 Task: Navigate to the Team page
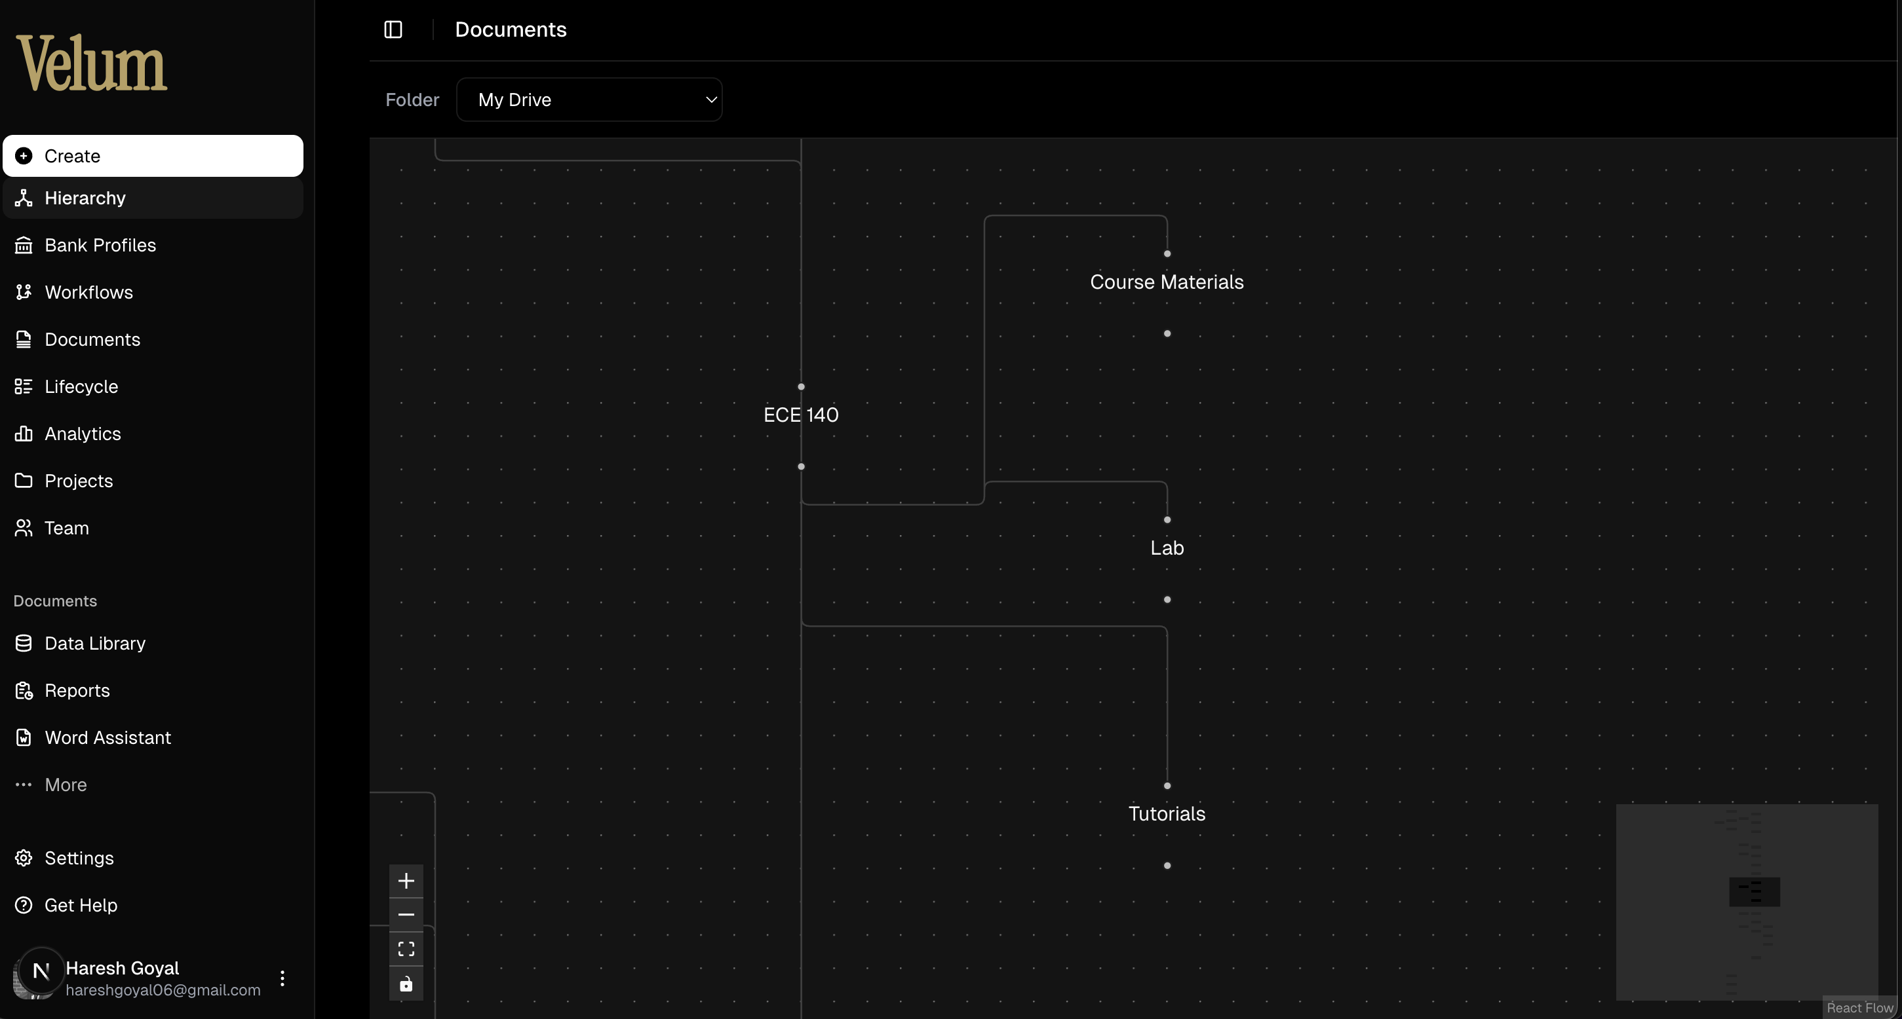[x=66, y=528]
